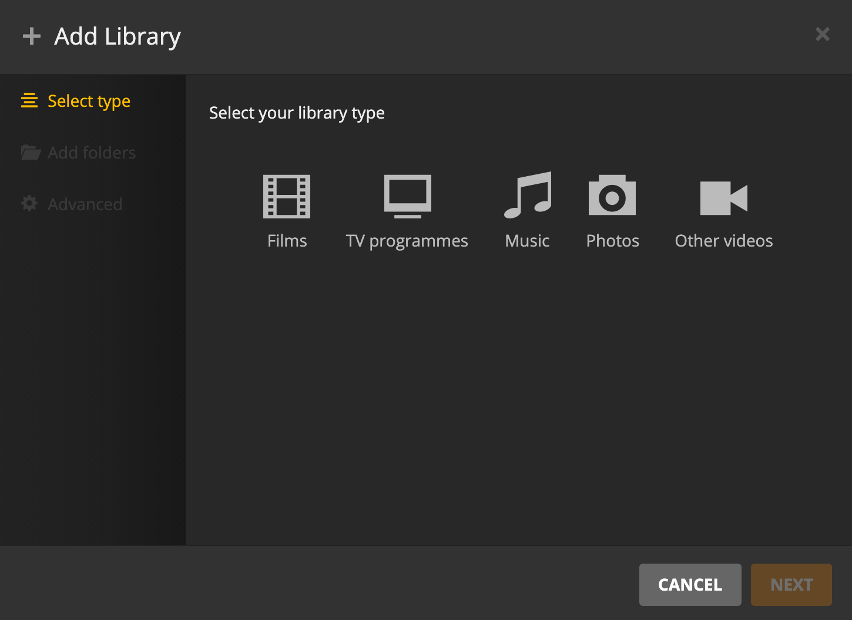Open the Advanced settings step
This screenshot has width=852, height=620.
85,204
